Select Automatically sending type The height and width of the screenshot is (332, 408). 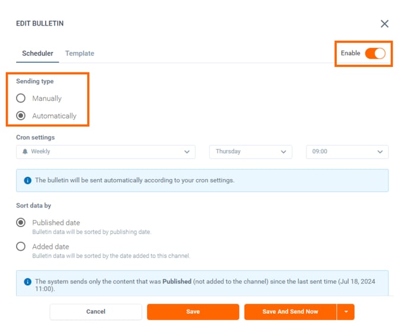coord(21,116)
